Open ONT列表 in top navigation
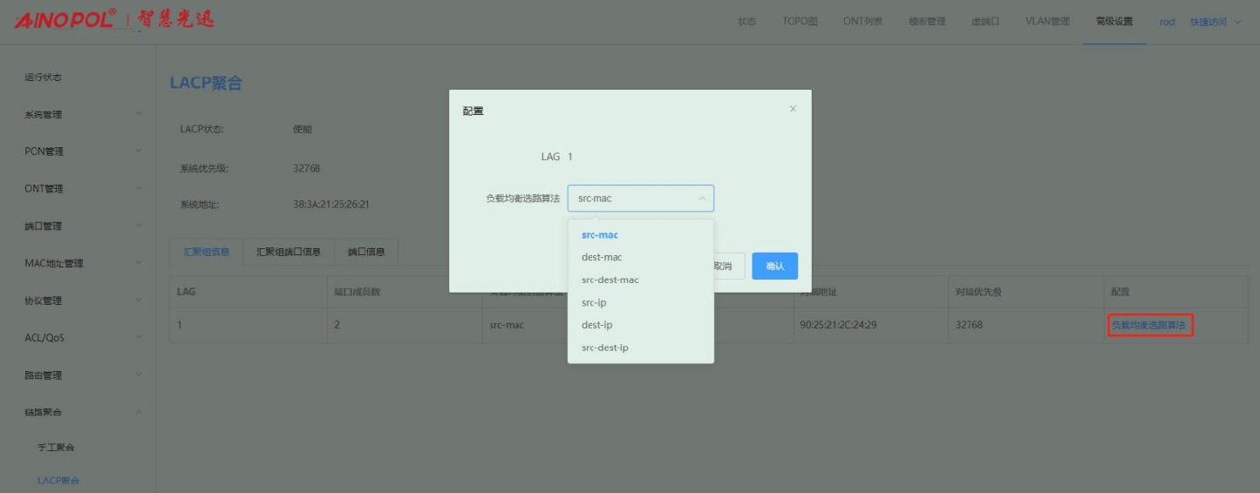1260x493 pixels. 862,22
